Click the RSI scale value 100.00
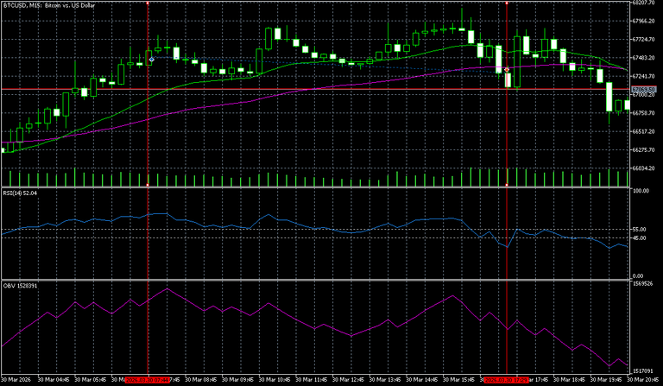663x386 pixels. click(641, 191)
